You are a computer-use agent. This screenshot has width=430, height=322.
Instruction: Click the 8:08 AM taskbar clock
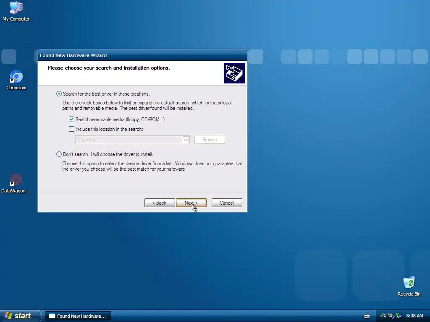[414, 316]
